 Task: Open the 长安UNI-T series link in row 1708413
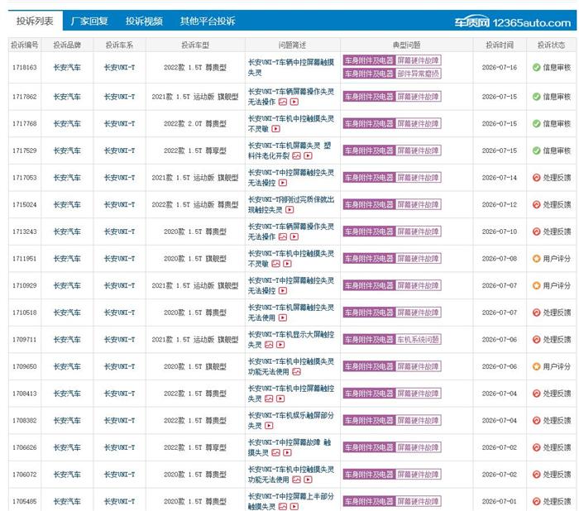pos(119,394)
